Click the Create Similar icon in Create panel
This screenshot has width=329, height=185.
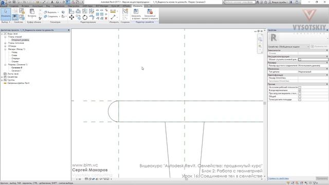(125, 11)
